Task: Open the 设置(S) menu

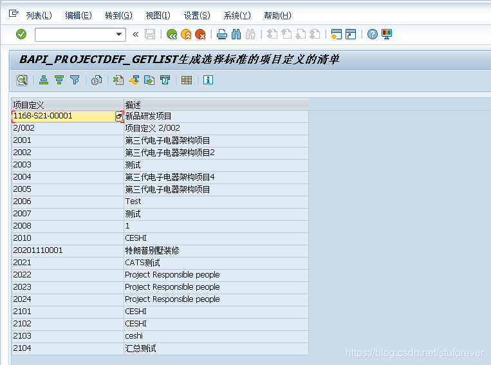Action: (197, 15)
